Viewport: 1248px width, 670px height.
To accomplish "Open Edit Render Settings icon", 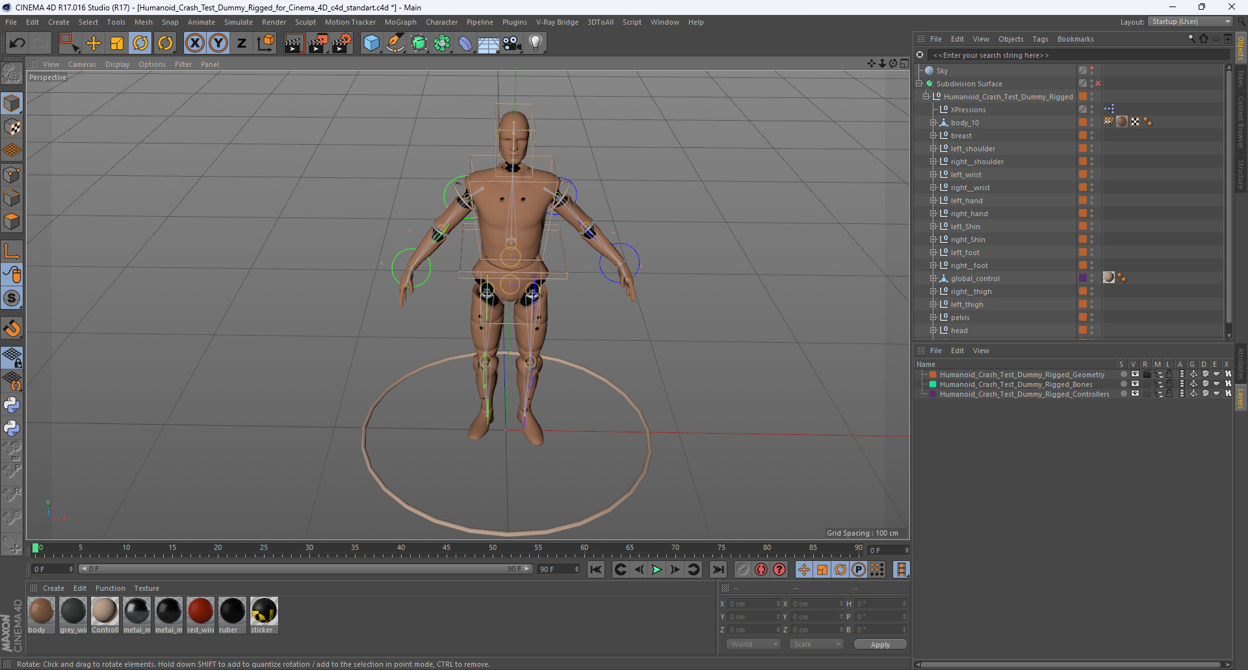I will click(342, 43).
